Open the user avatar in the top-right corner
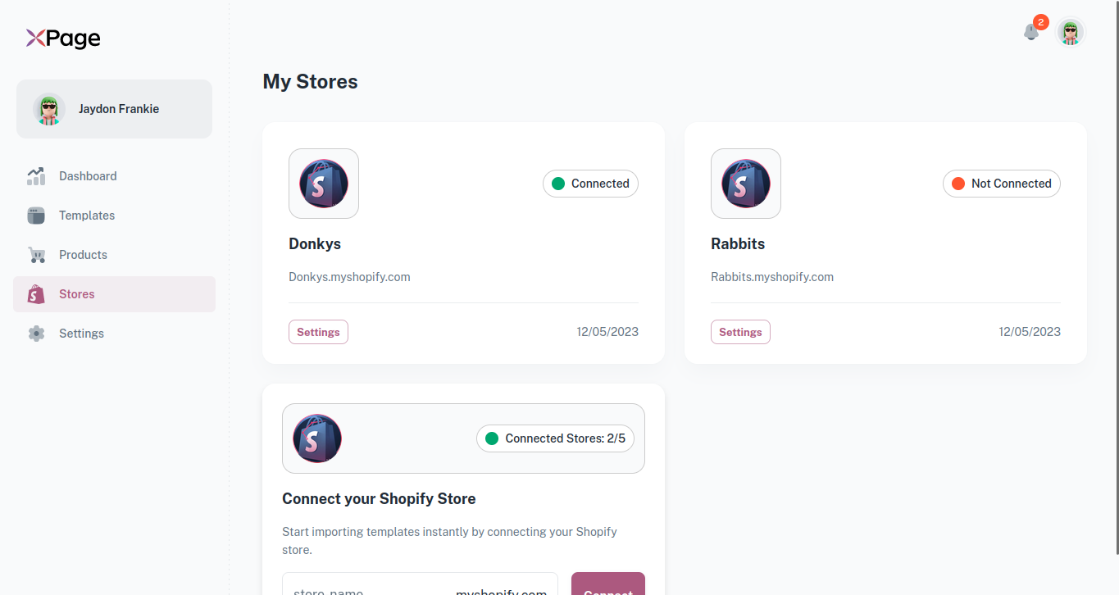 point(1070,33)
